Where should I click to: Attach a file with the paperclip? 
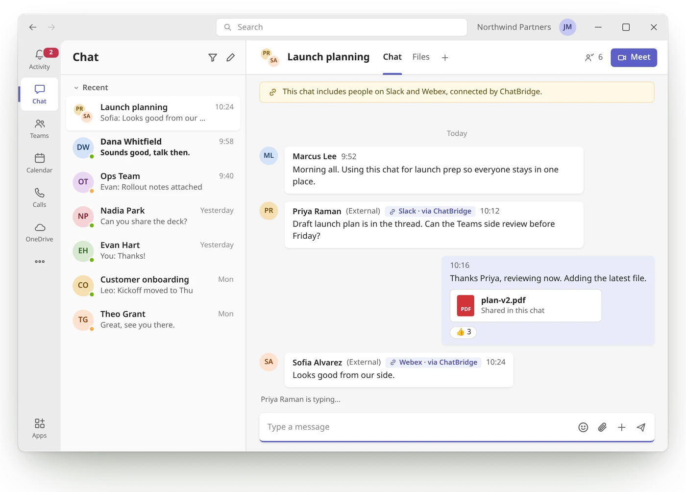[x=602, y=427]
